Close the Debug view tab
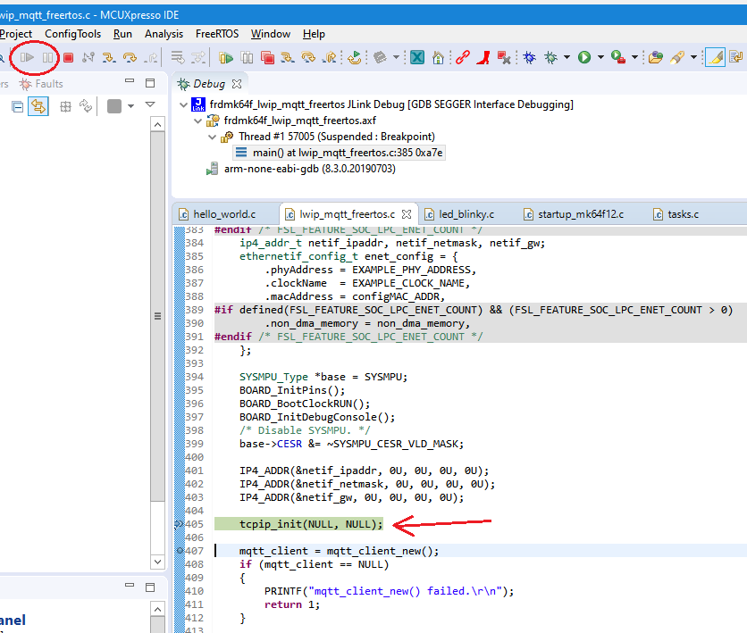 pyautogui.click(x=237, y=84)
